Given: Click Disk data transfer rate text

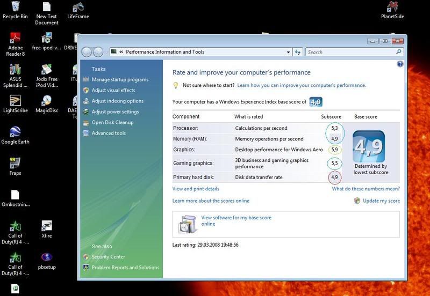Looking at the screenshot, I should click(x=259, y=177).
